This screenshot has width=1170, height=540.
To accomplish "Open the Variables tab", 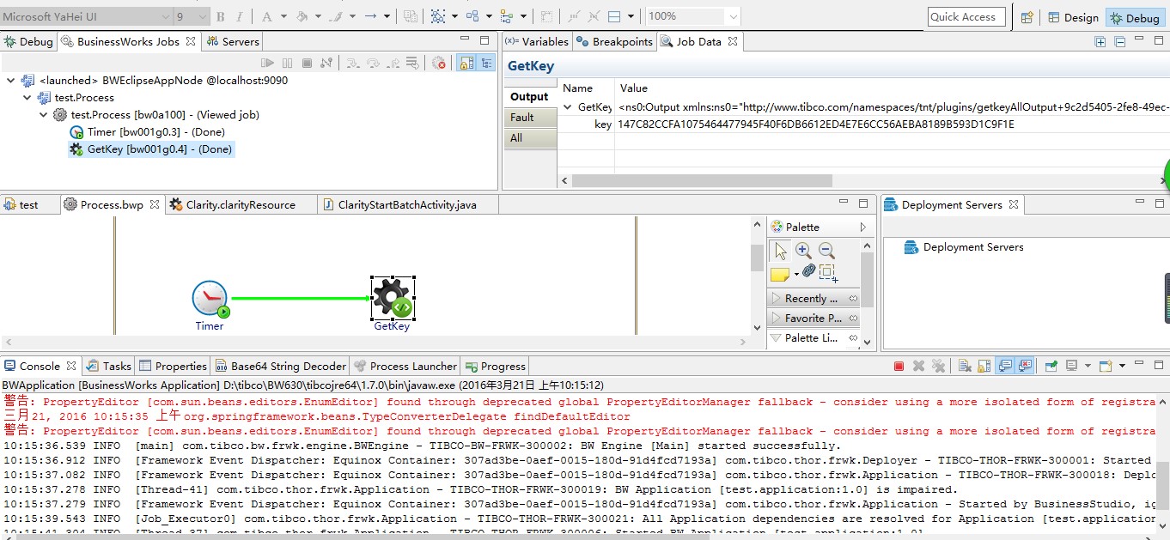I will click(x=537, y=41).
